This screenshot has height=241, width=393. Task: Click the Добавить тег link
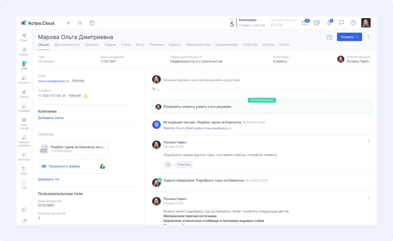pyautogui.click(x=49, y=179)
